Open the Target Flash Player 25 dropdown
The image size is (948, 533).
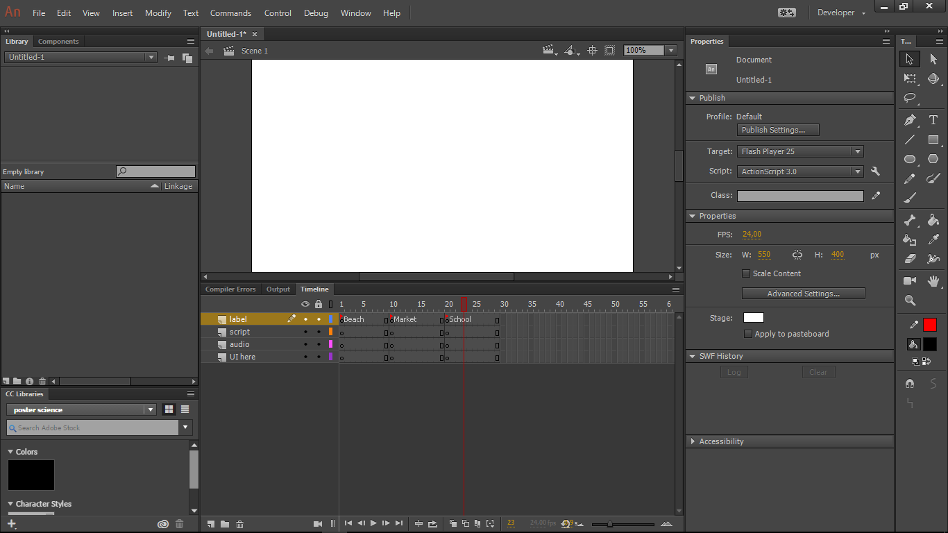click(801, 151)
